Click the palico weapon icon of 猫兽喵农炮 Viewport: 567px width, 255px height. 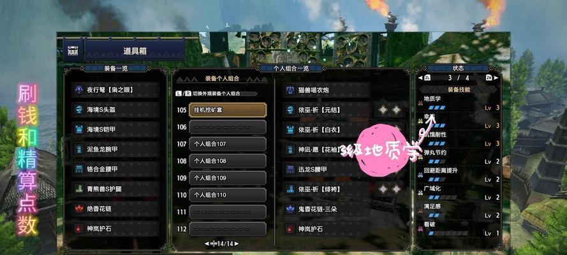(x=290, y=90)
